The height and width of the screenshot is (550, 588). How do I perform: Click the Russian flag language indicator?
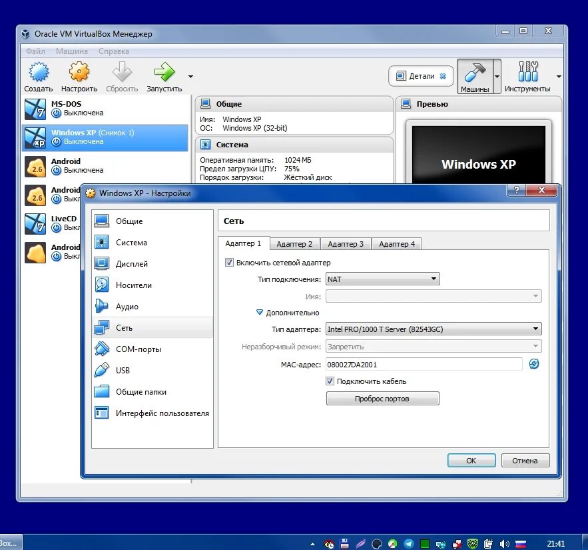coord(521,543)
